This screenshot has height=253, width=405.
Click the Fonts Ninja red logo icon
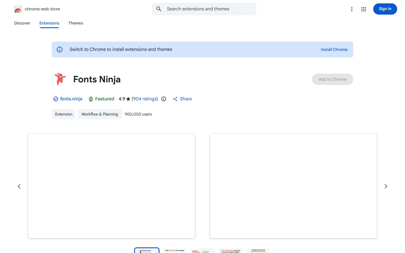60,79
